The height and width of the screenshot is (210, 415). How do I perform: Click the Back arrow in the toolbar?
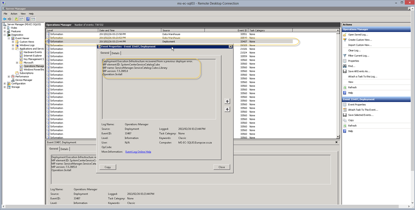[4, 19]
